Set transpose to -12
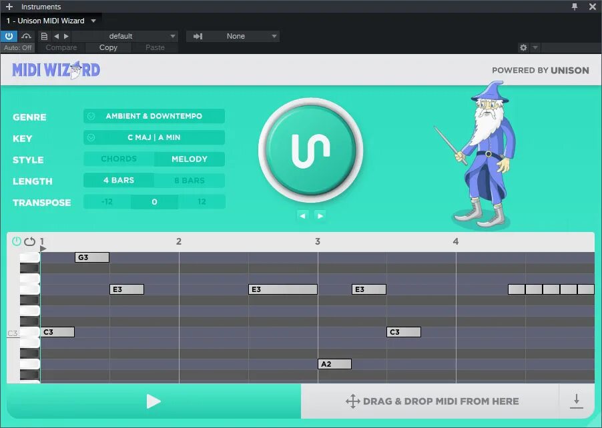602x428 pixels. 107,202
